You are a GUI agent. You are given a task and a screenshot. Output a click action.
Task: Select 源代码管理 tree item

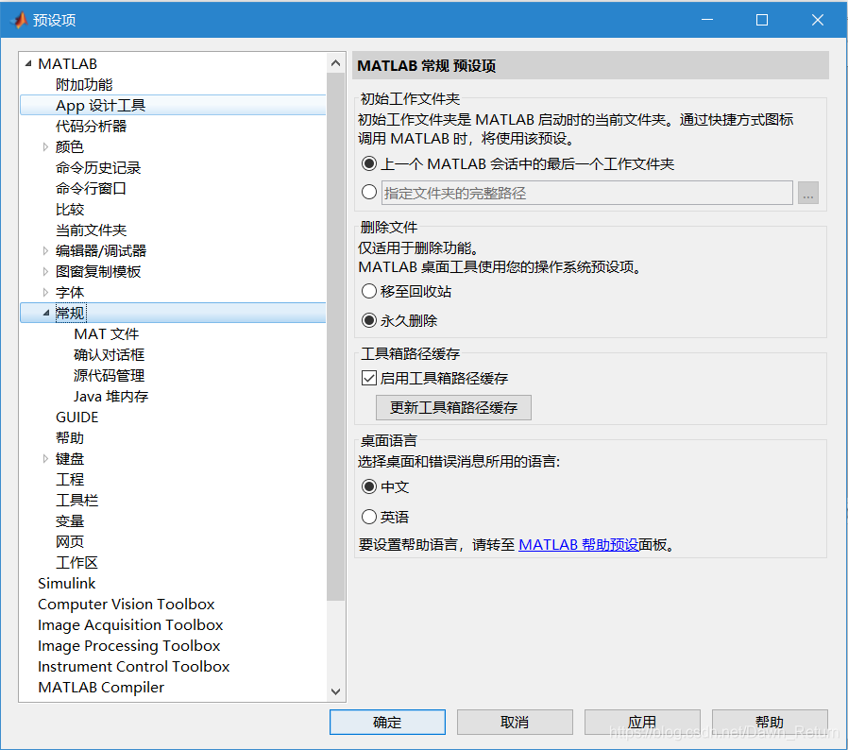pyautogui.click(x=110, y=376)
